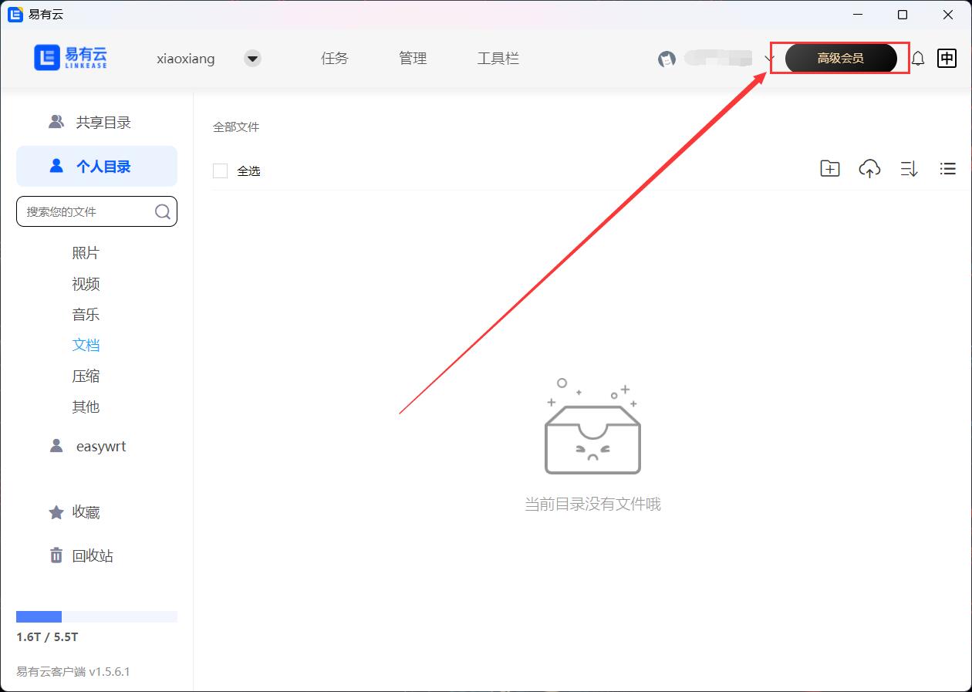This screenshot has width=972, height=692.
Task: Switch language with the 中 icon
Action: tap(947, 58)
